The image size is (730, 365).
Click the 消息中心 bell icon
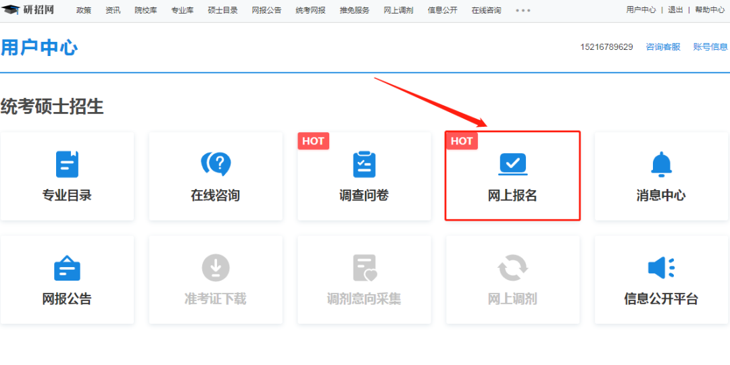(x=661, y=164)
